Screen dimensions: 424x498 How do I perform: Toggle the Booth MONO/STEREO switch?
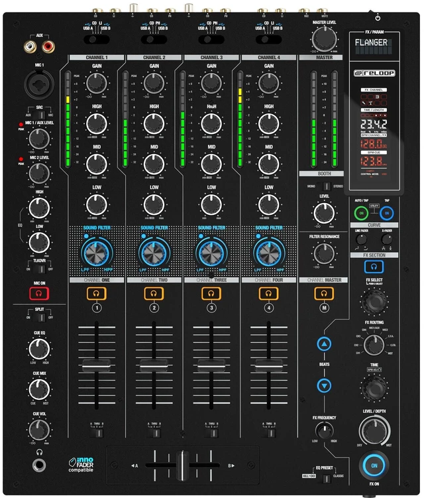[x=325, y=186]
